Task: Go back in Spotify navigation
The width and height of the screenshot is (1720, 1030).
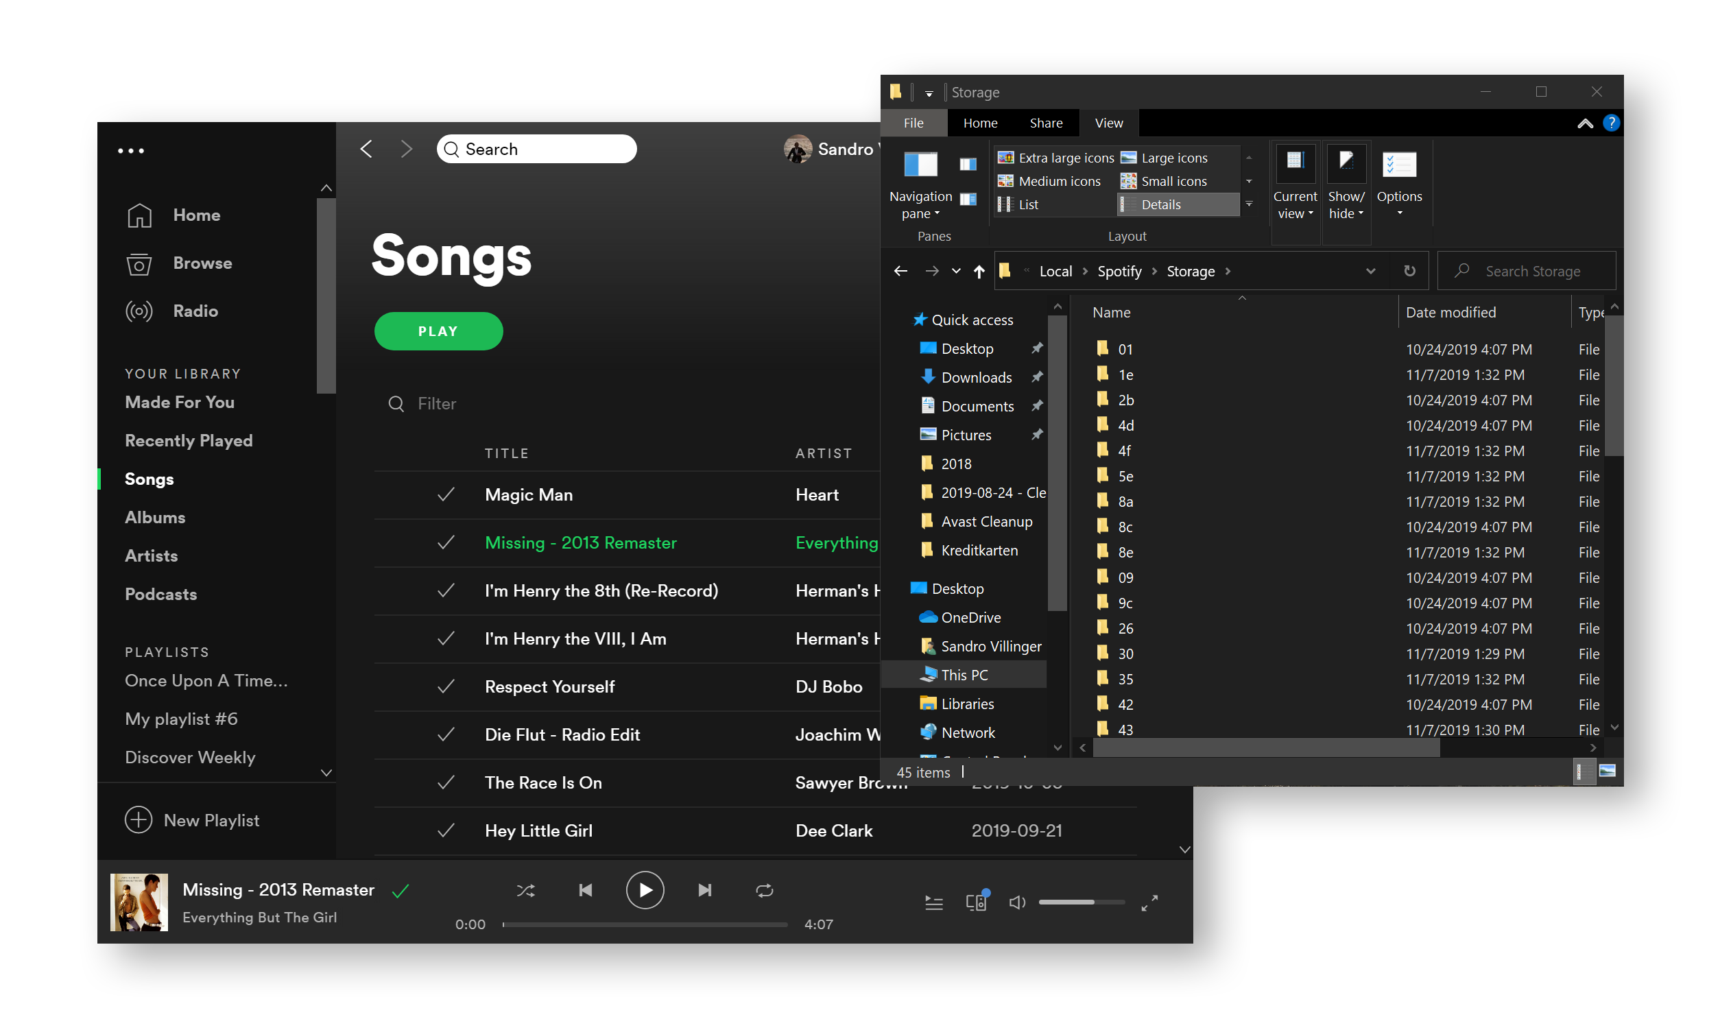Action: [366, 149]
